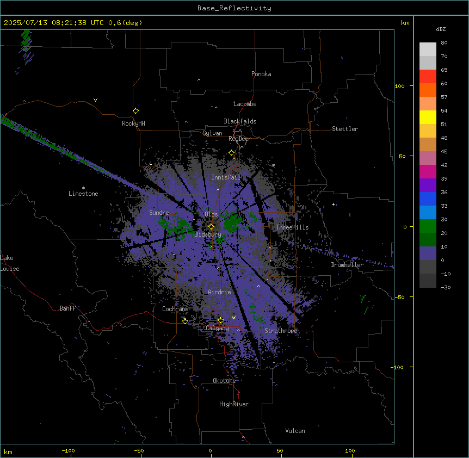Pick the brown 48-45 dBZ legend swatch

pyautogui.click(x=428, y=144)
